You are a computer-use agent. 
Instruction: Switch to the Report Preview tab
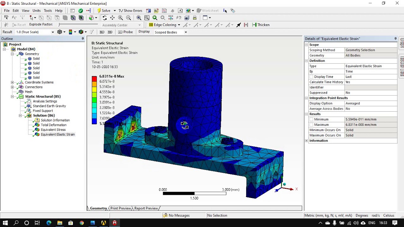(x=146, y=208)
